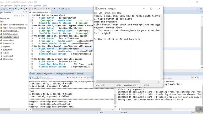
Task: Close the HandleAlert.robot editor tab
Action: [50, 12]
